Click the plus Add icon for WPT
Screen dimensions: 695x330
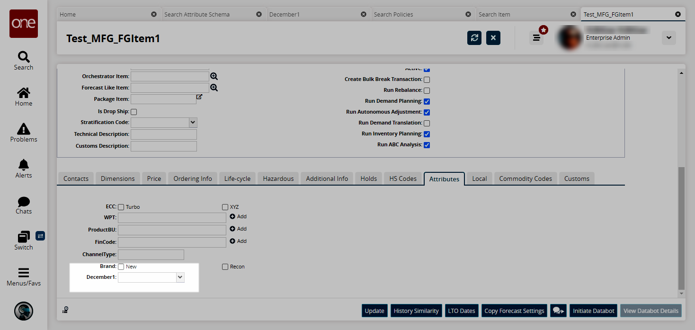pyautogui.click(x=232, y=216)
